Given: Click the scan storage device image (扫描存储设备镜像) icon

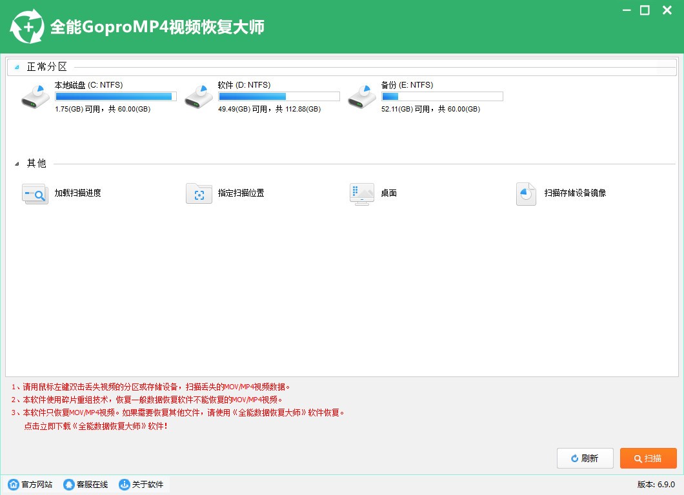Looking at the screenshot, I should coord(526,193).
